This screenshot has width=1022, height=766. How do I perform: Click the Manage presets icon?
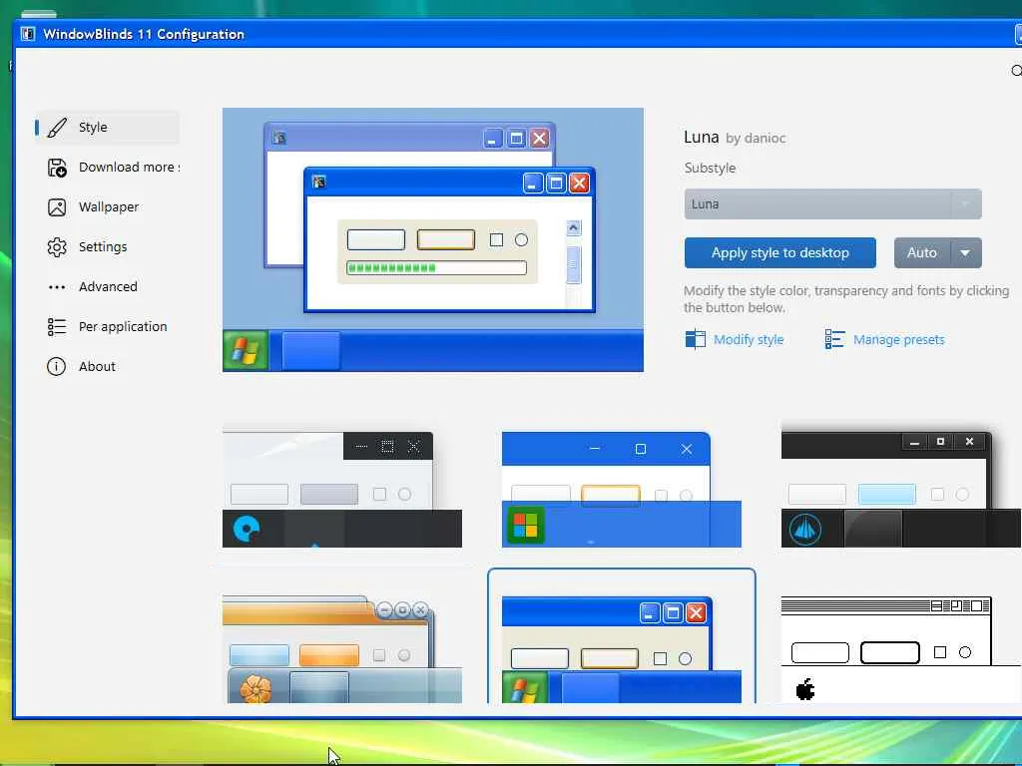click(835, 339)
